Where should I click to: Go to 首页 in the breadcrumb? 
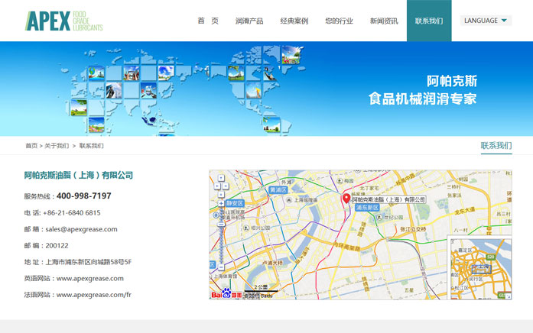pyautogui.click(x=31, y=146)
